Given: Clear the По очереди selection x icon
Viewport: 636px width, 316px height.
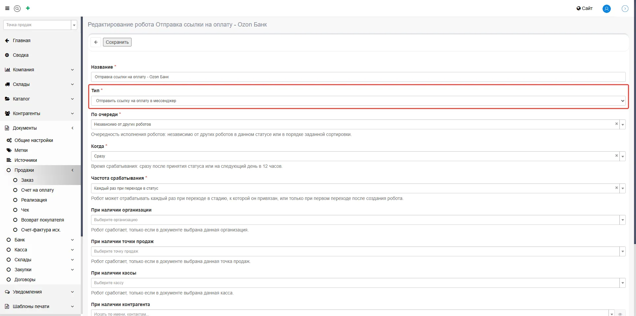Looking at the screenshot, I should 616,124.
